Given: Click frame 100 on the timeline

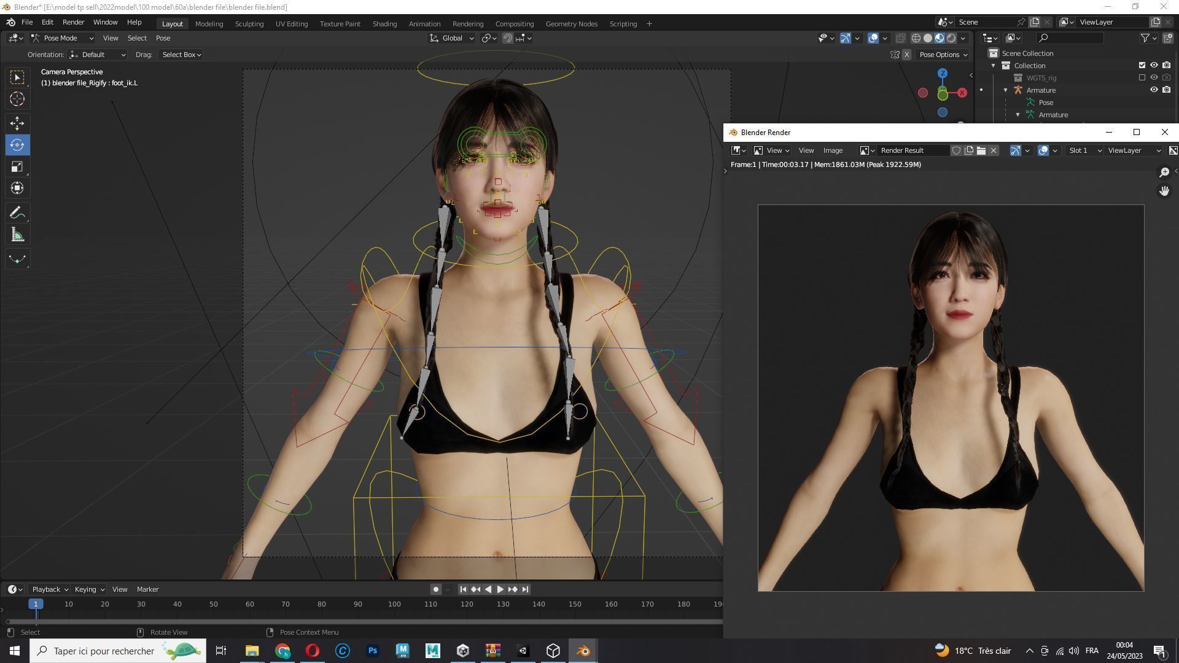Looking at the screenshot, I should point(394,605).
